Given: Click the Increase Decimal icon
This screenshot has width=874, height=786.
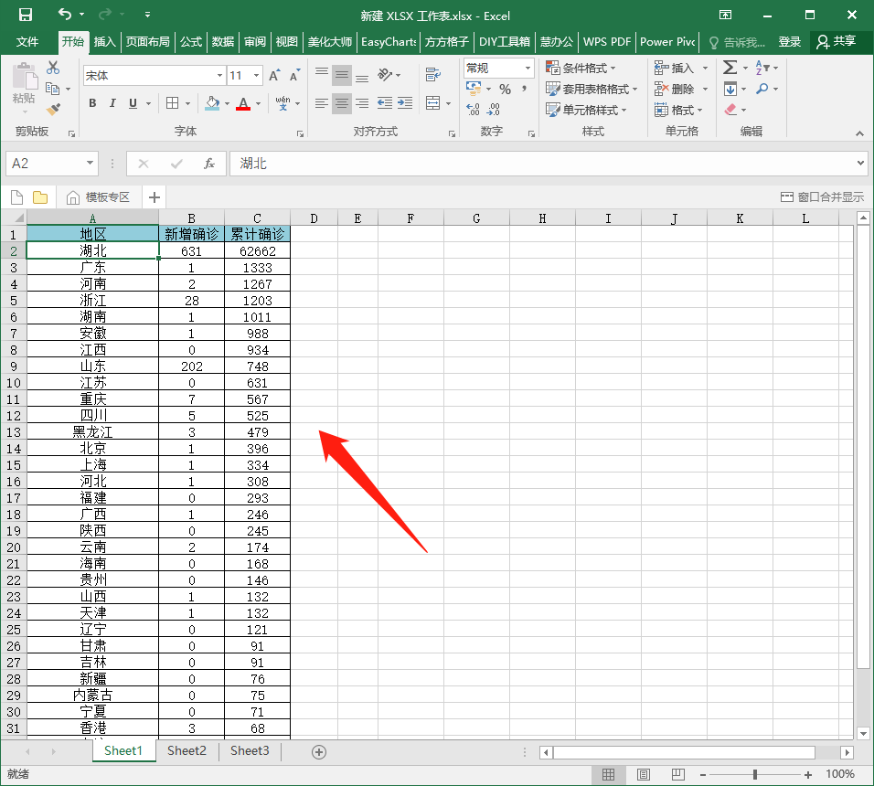Looking at the screenshot, I should pyautogui.click(x=473, y=110).
